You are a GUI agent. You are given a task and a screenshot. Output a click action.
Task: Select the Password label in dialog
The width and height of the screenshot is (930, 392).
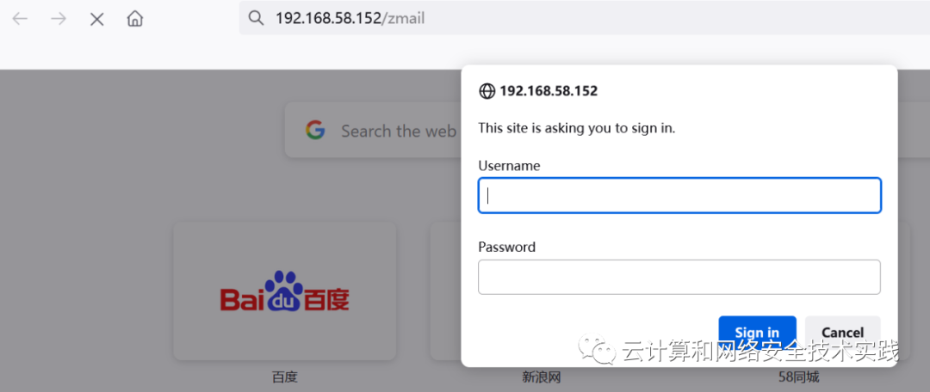pos(506,247)
